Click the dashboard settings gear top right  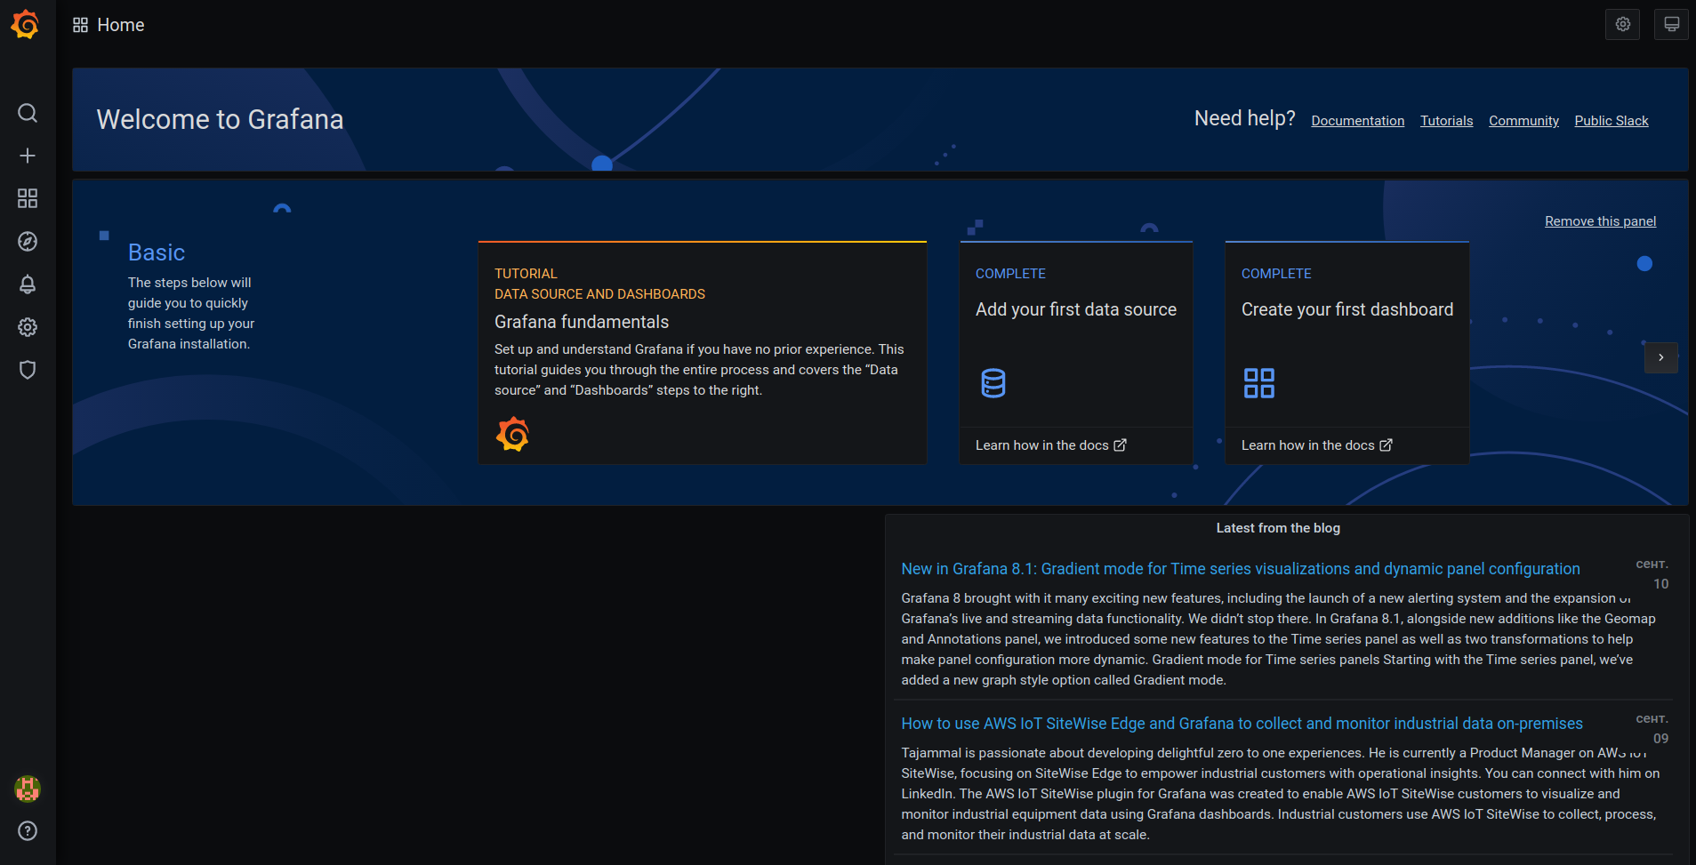[x=1622, y=24]
